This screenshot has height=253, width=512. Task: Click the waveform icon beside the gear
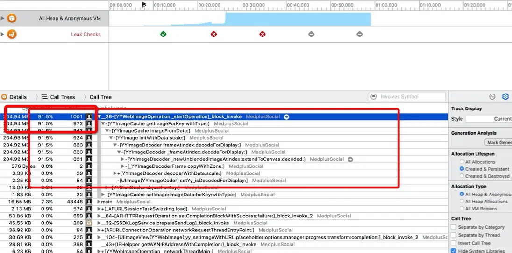[492, 97]
